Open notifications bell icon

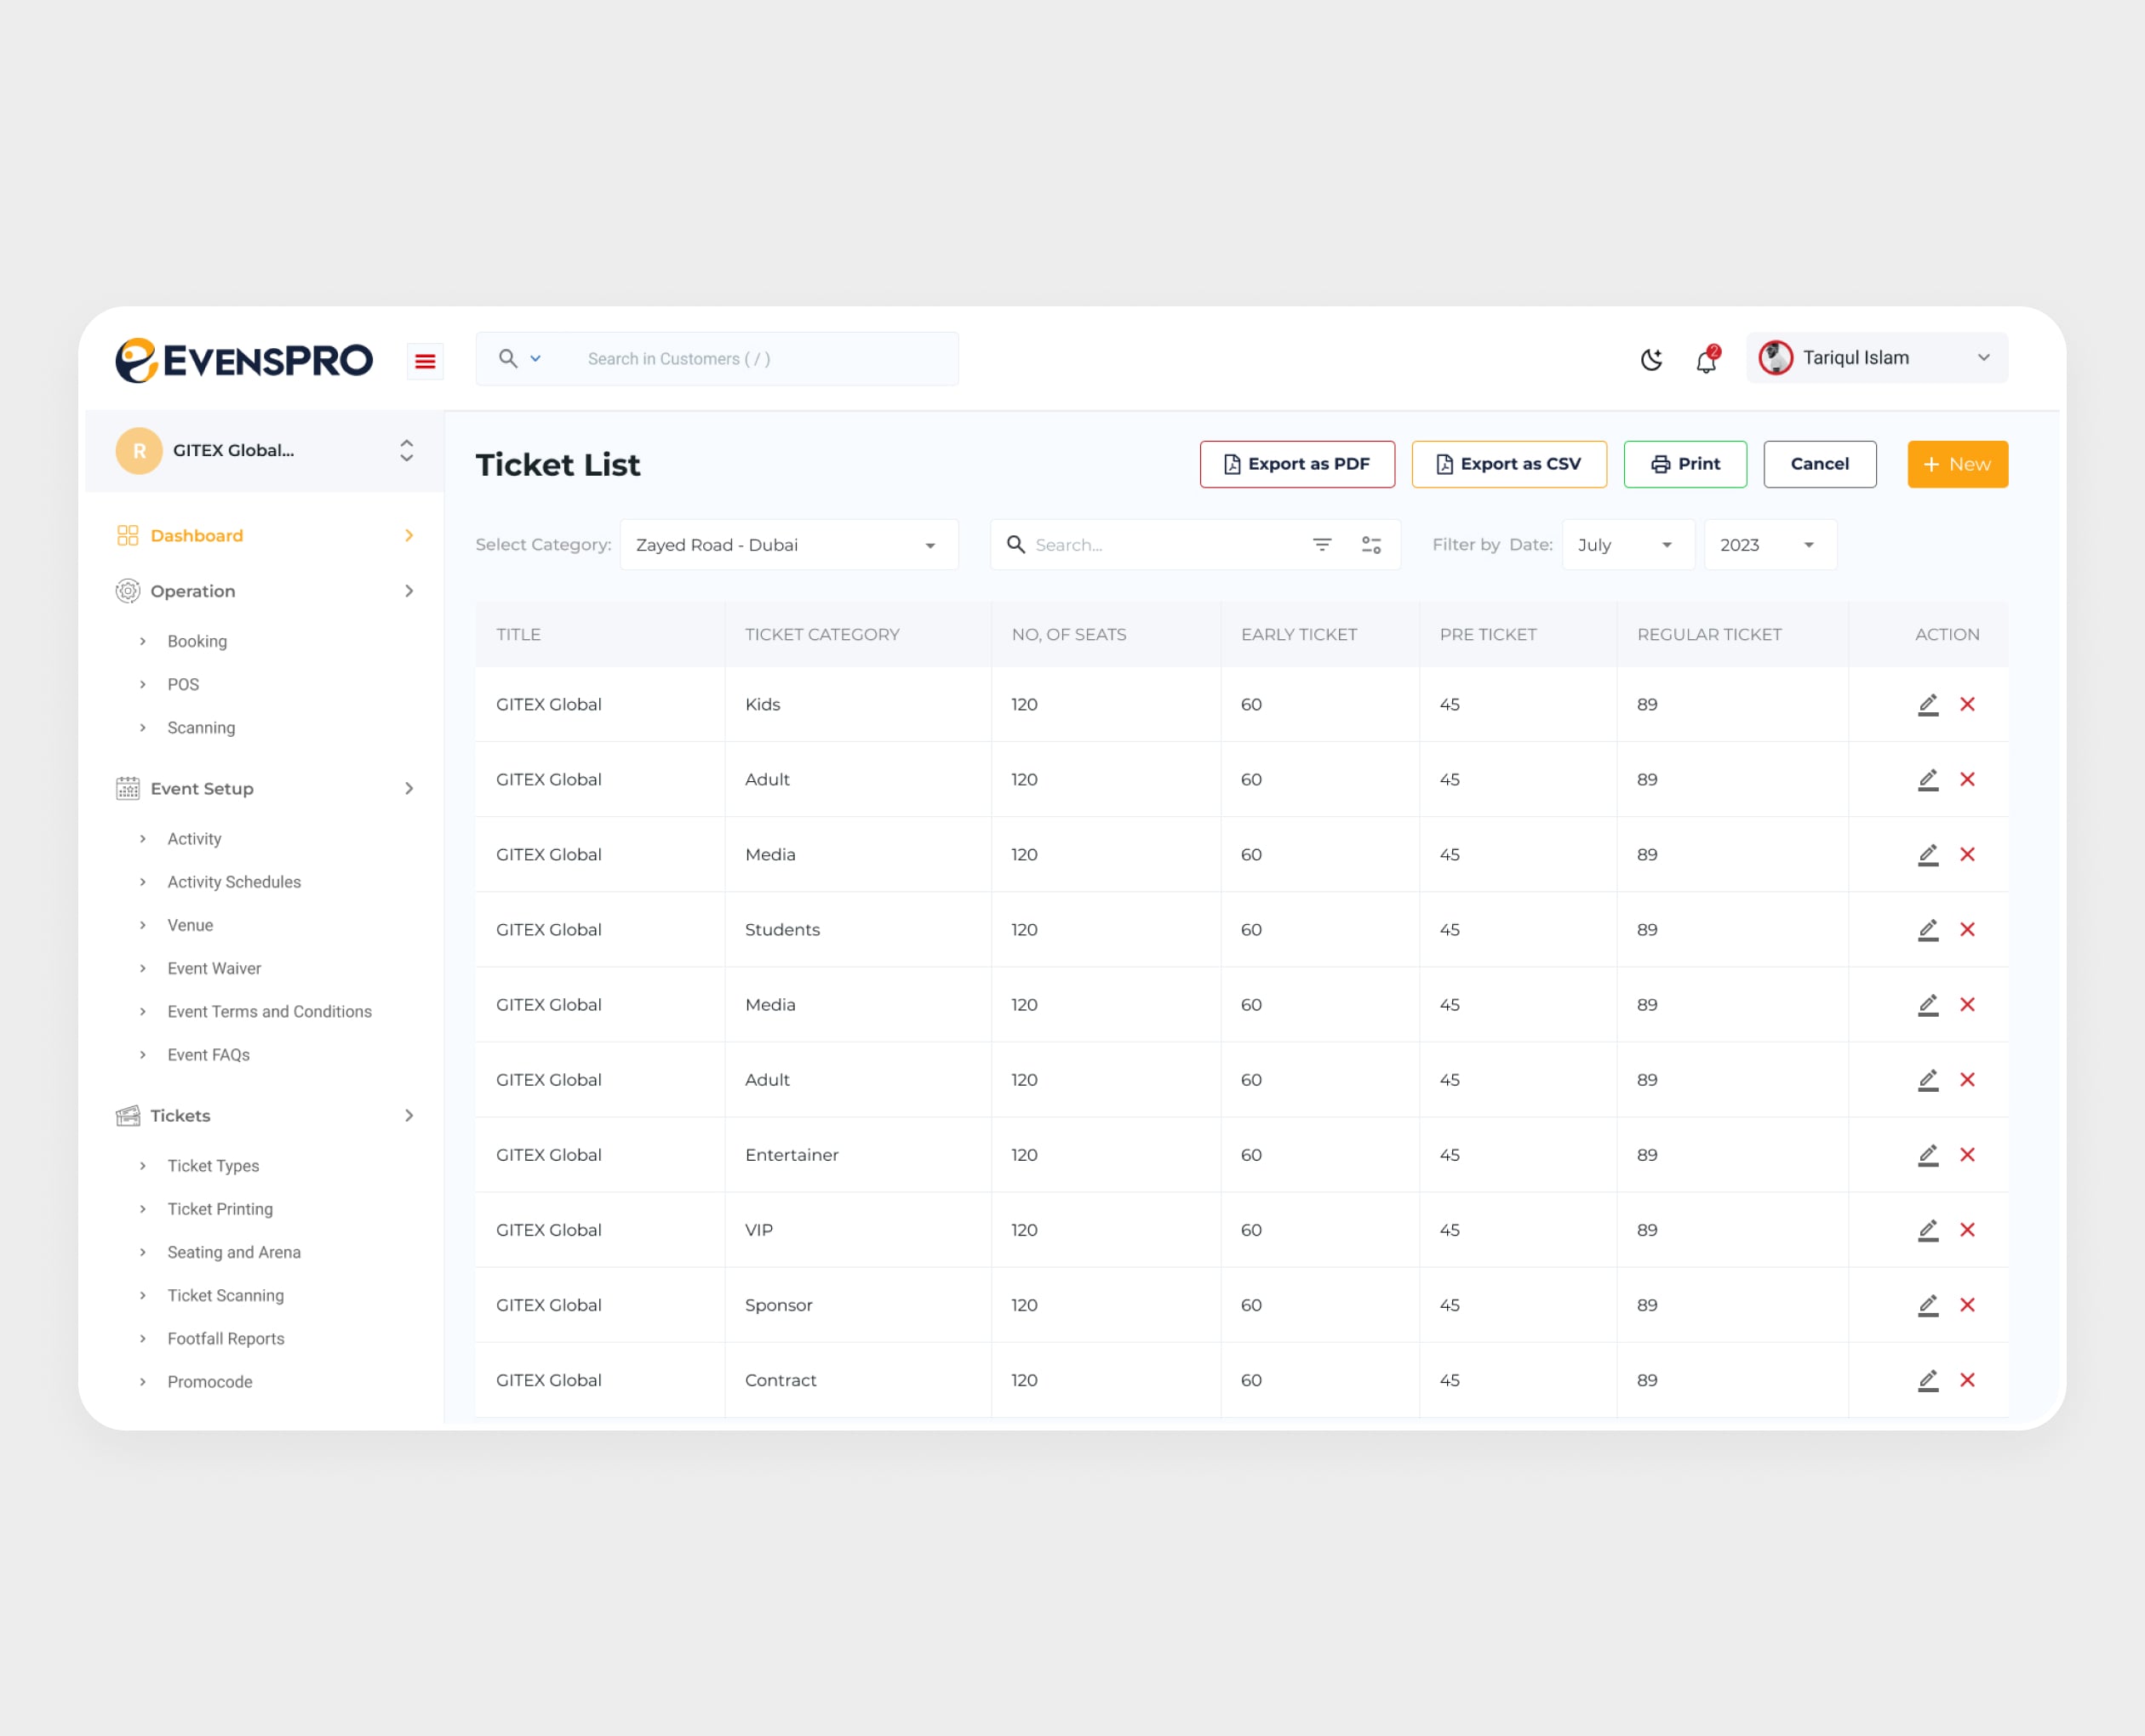1706,360
